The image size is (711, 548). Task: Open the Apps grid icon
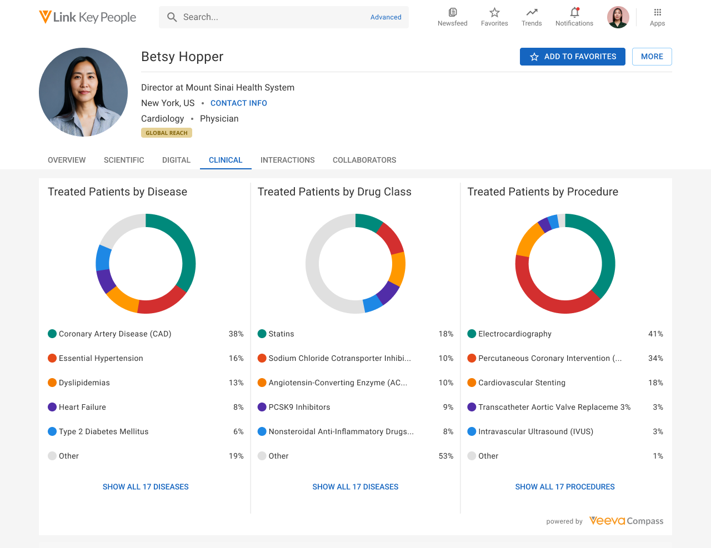pos(657,13)
